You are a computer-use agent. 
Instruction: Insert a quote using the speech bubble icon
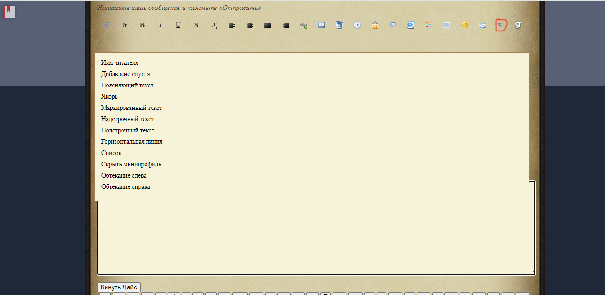tap(393, 25)
